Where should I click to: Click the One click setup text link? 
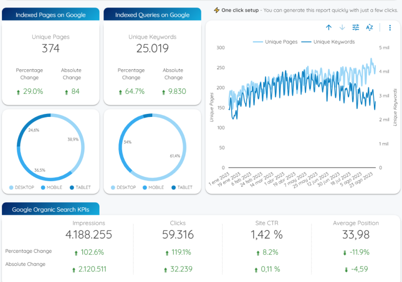point(240,10)
